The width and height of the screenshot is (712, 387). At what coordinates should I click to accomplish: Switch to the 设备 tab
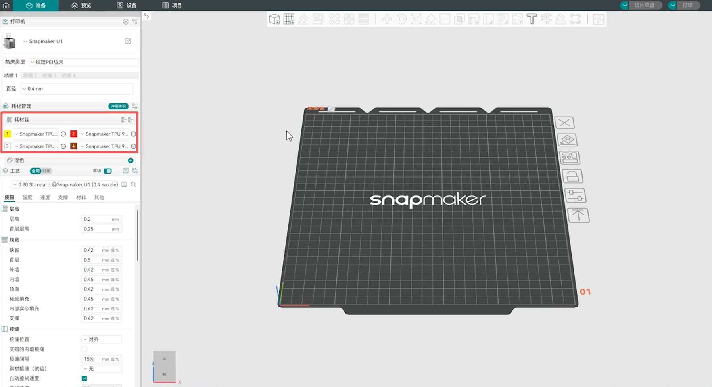click(x=127, y=6)
